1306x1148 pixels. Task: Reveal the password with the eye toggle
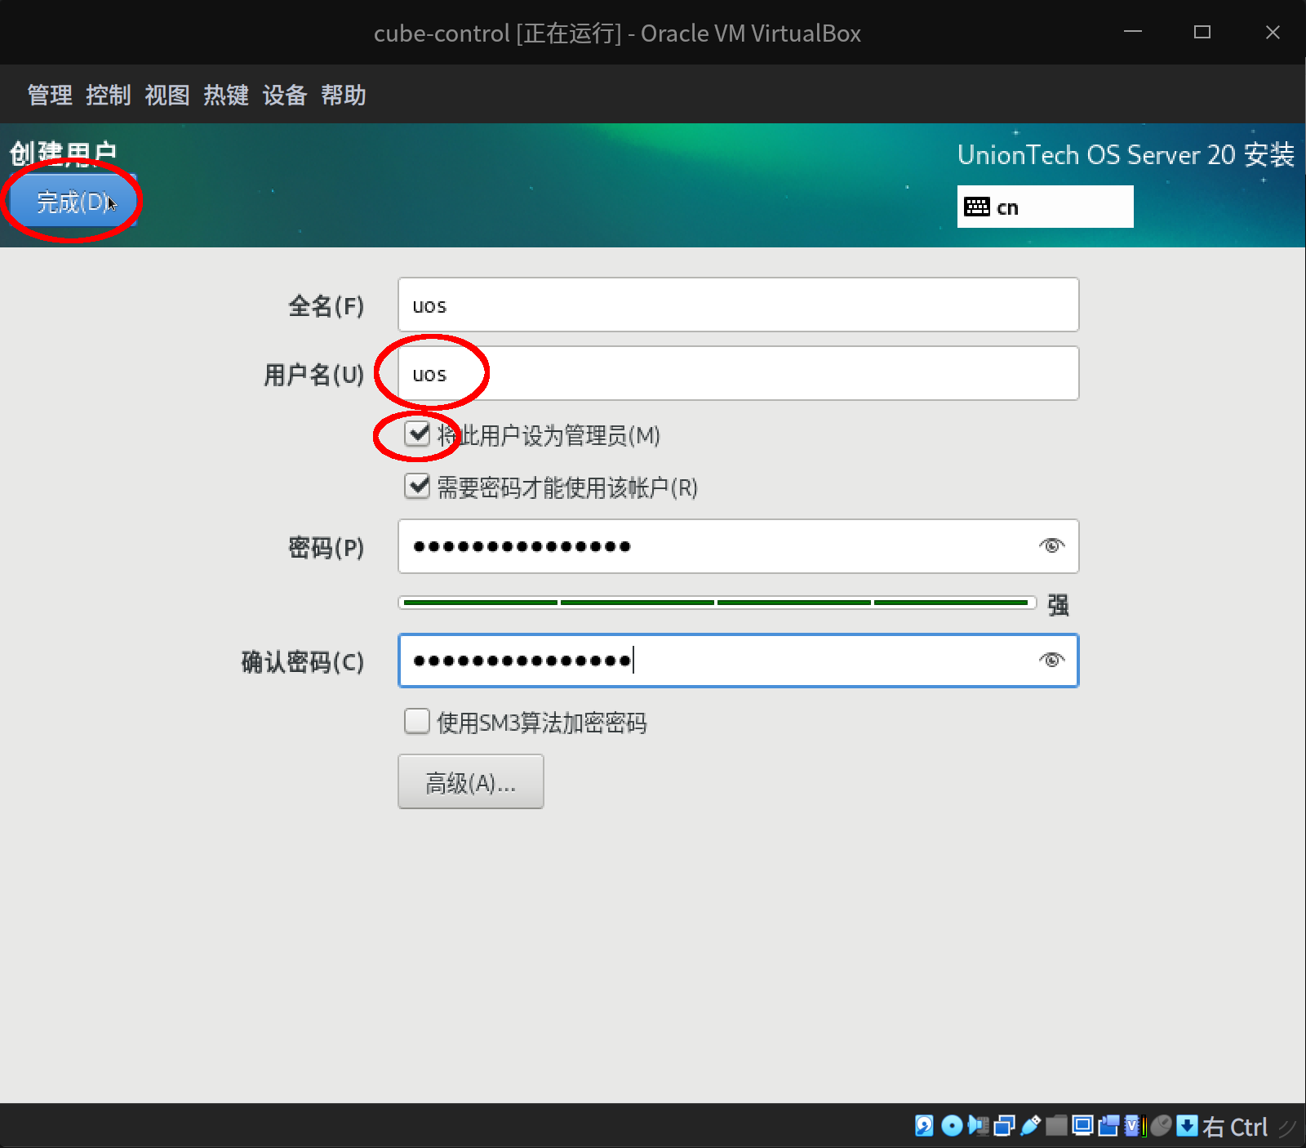tap(1051, 546)
